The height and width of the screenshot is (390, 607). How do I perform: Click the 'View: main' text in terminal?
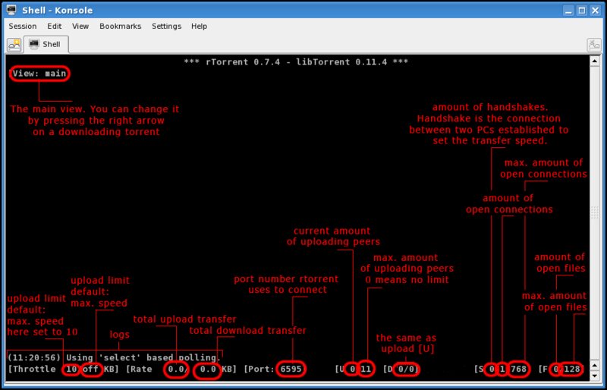(x=39, y=74)
